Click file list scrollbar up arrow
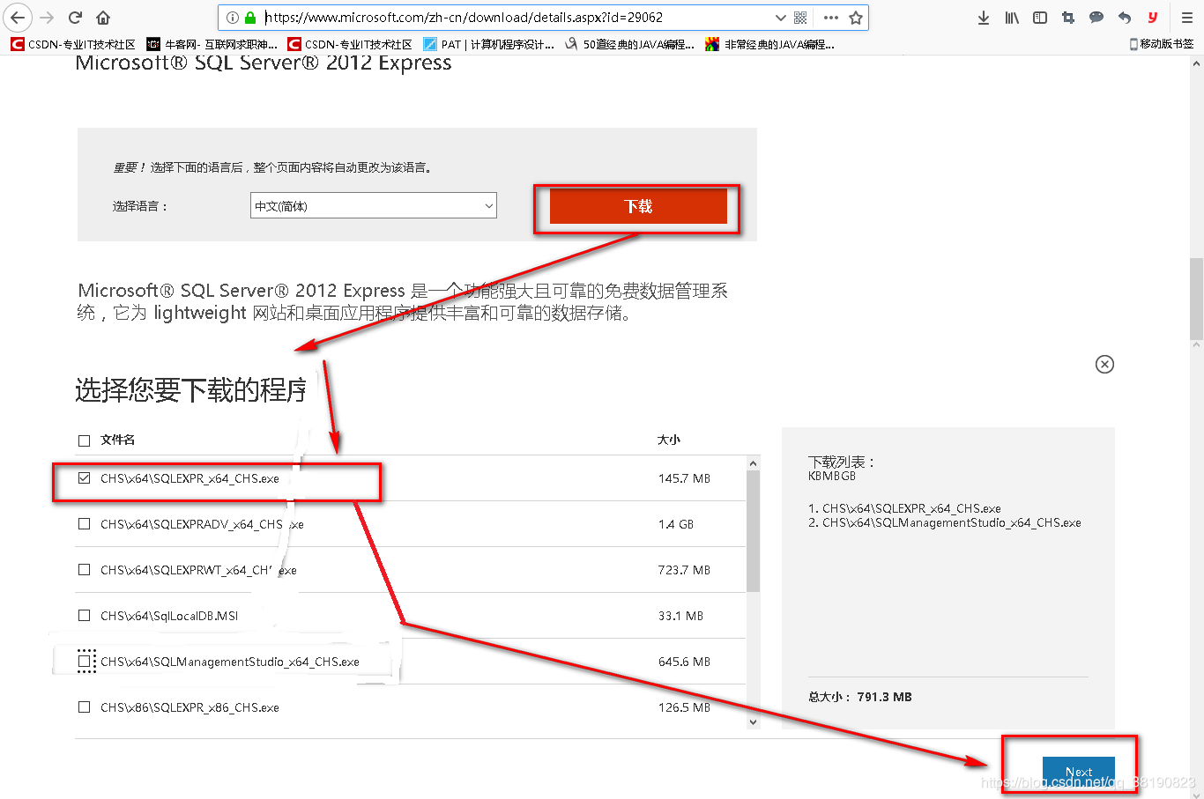1204x799 pixels. click(753, 463)
